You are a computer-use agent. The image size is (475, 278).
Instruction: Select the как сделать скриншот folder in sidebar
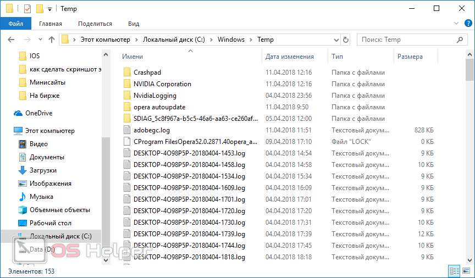coord(65,69)
